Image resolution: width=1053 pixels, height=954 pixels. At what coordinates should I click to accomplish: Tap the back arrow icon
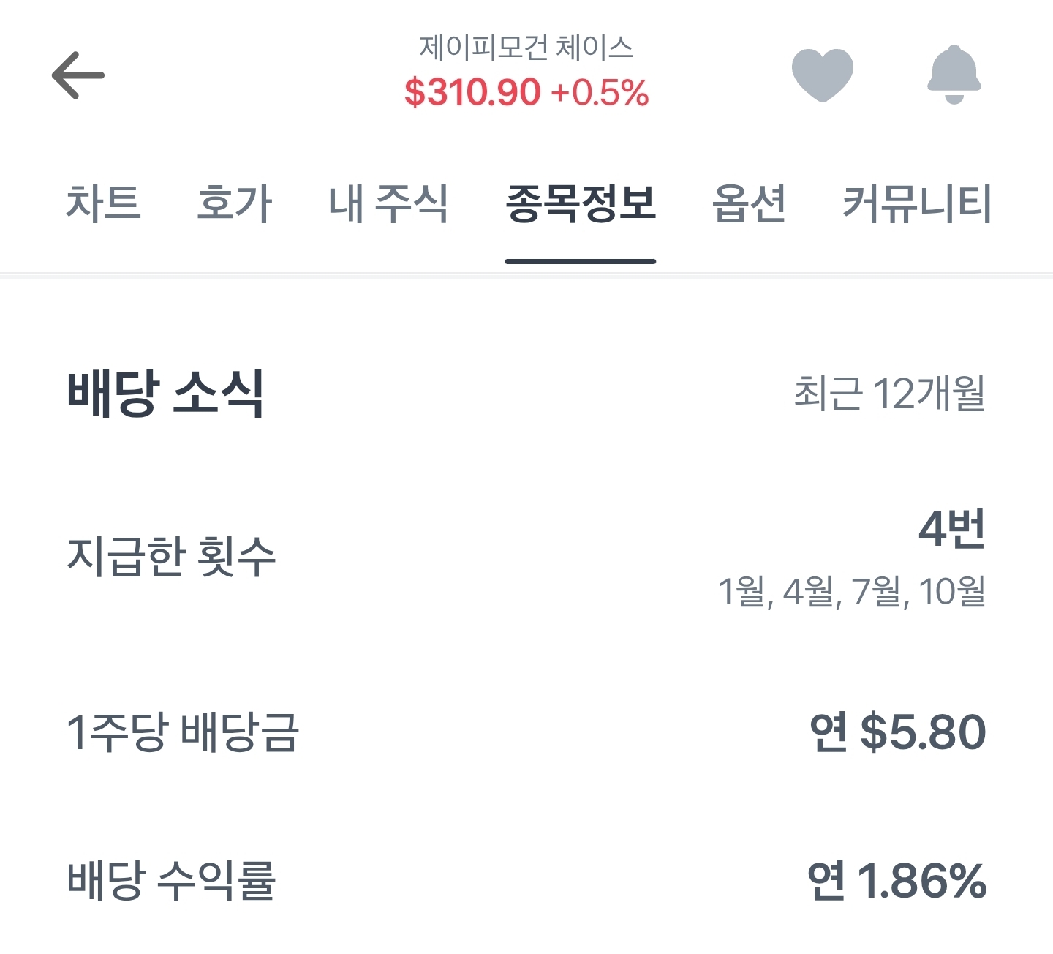78,75
